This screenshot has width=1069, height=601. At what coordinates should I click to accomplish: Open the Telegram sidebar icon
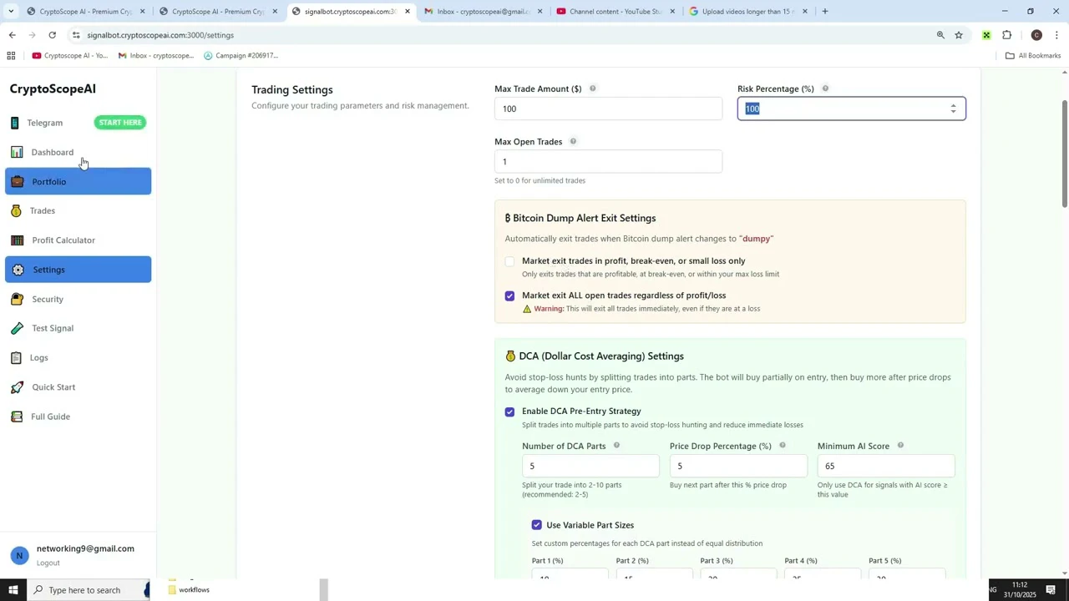coord(14,123)
